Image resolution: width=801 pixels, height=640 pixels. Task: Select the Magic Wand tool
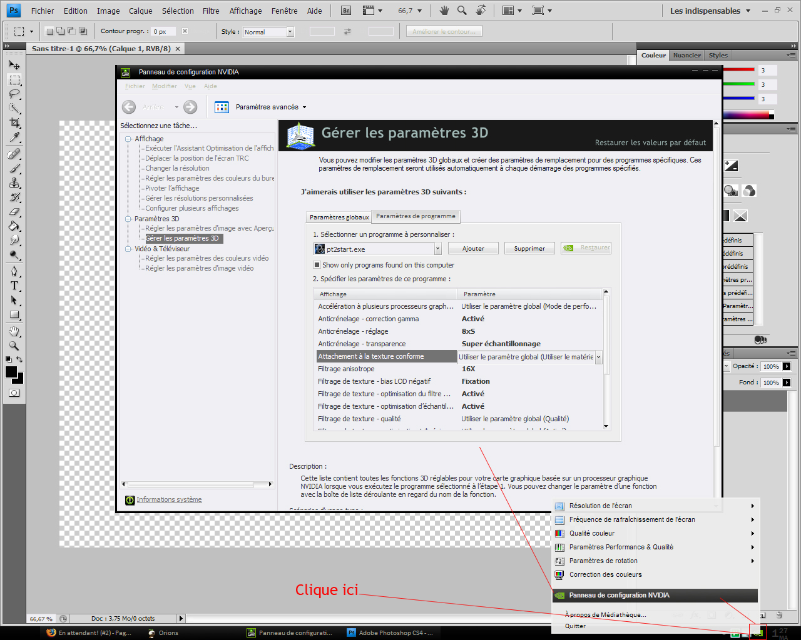(x=14, y=108)
